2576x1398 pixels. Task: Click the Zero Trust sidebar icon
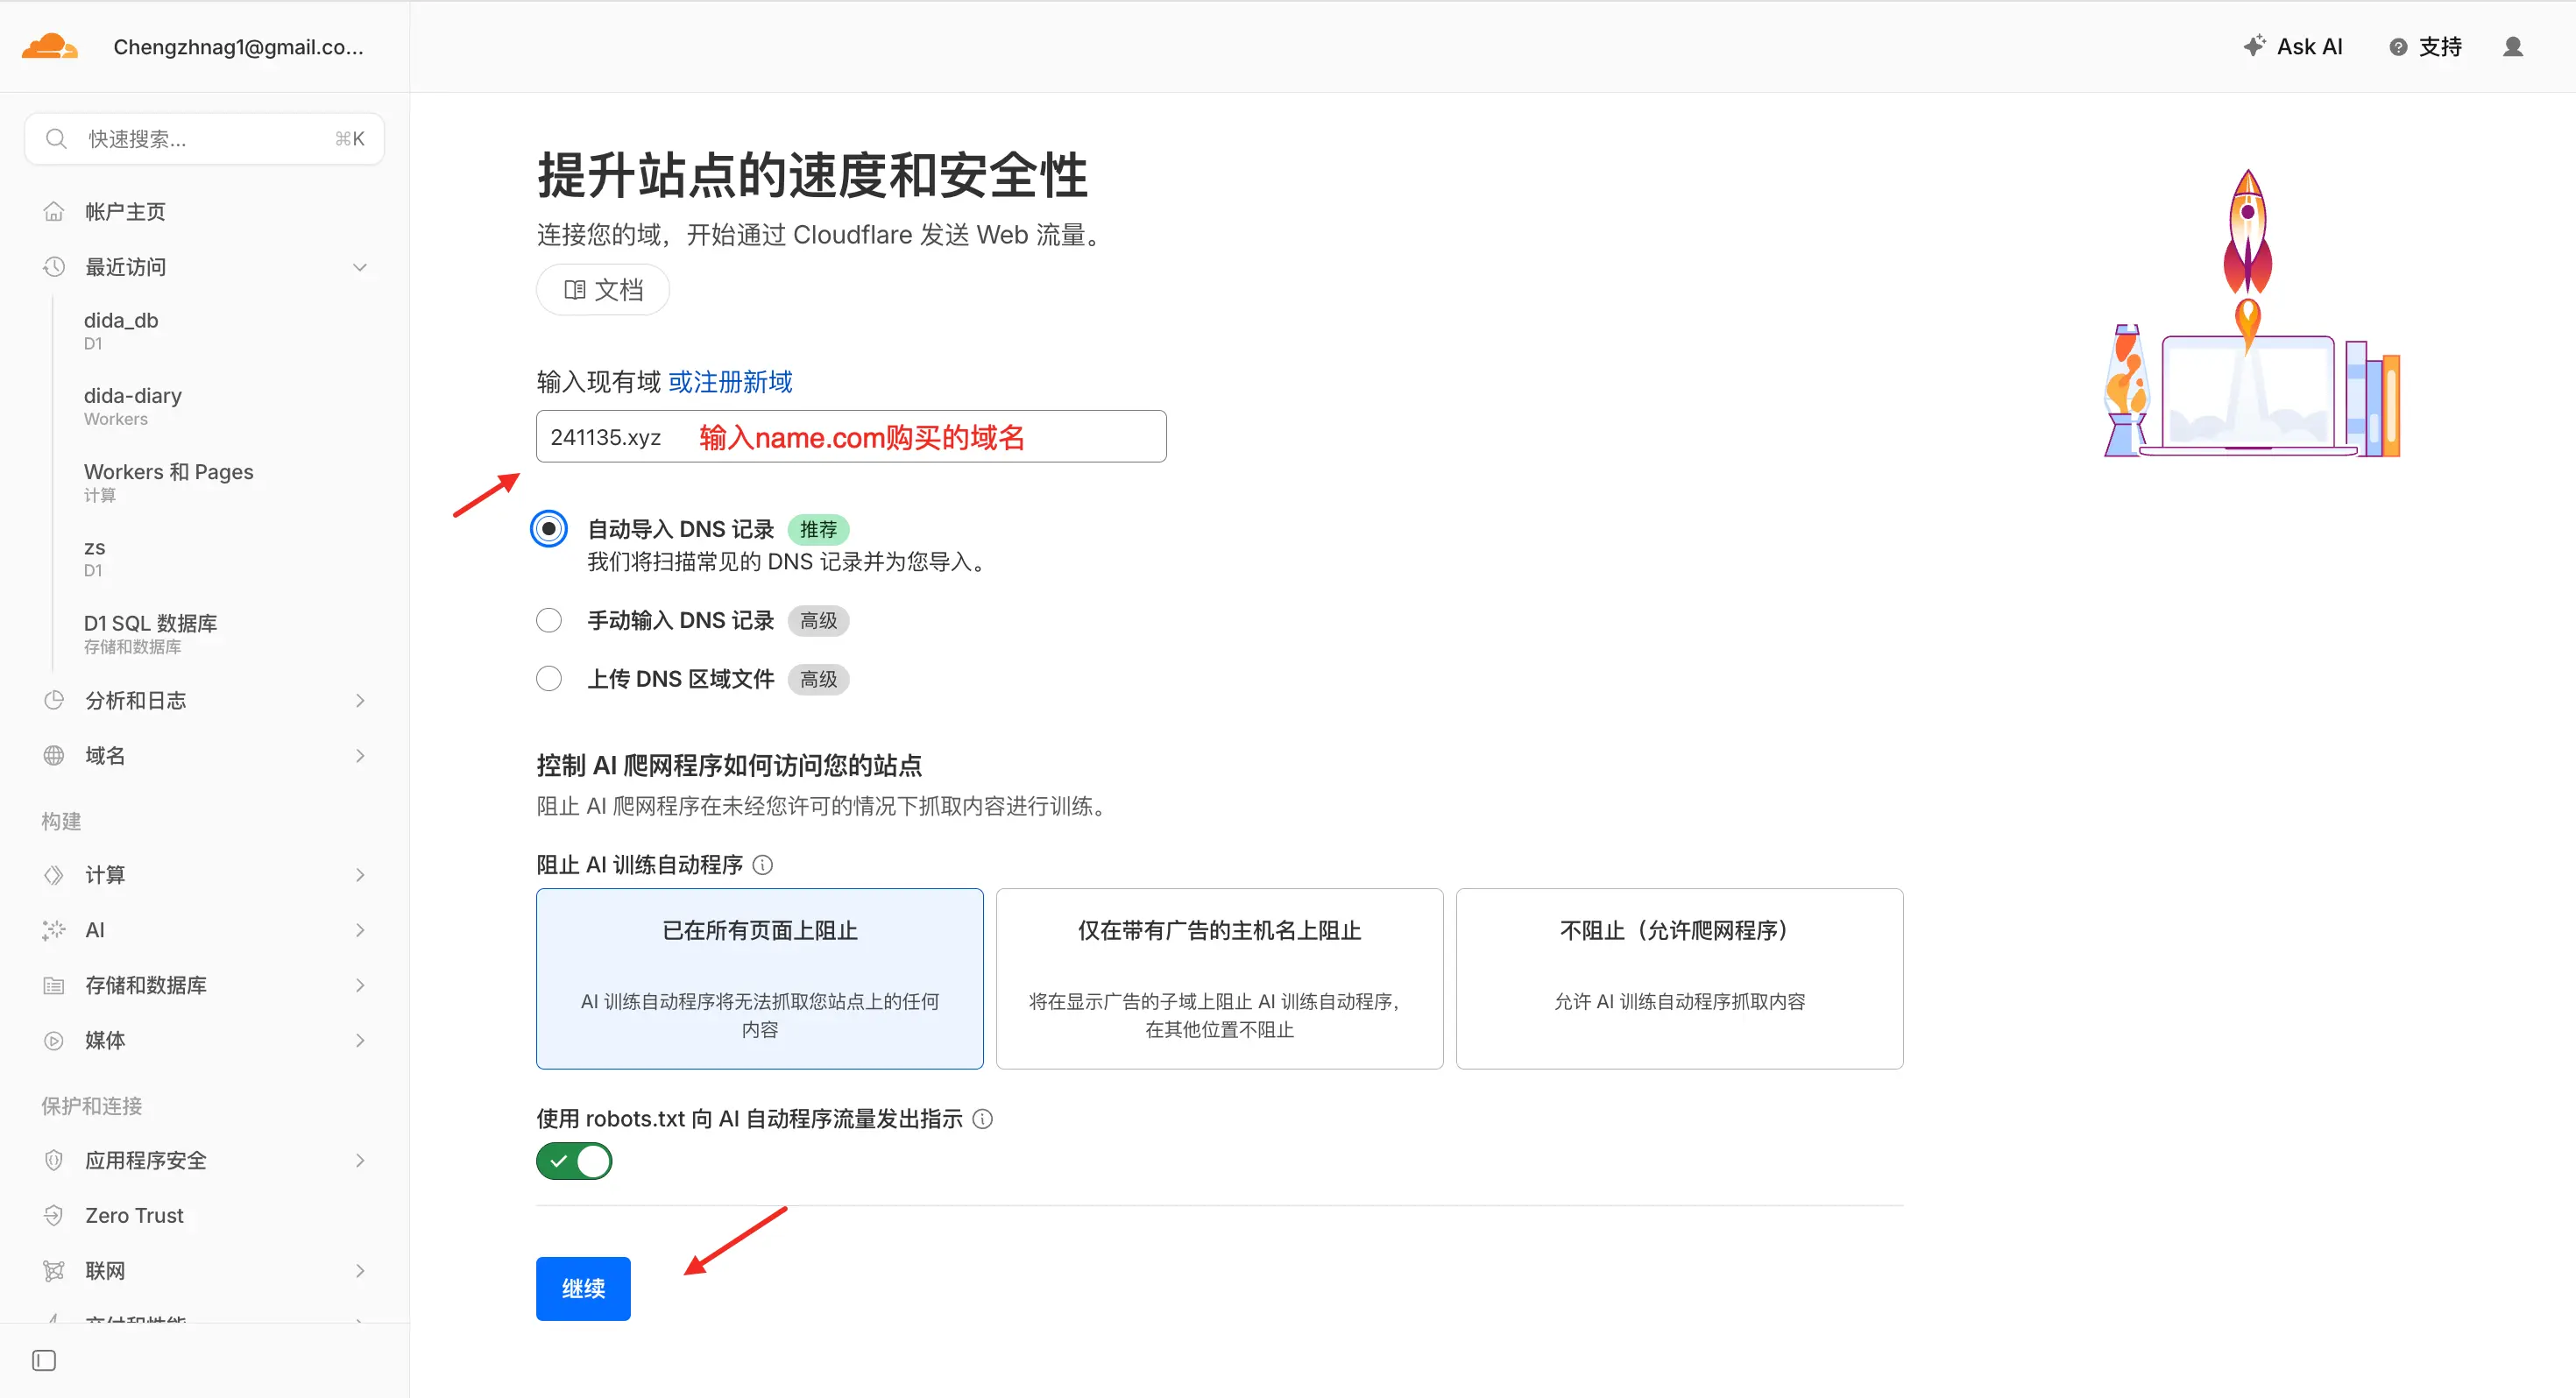coord(54,1215)
